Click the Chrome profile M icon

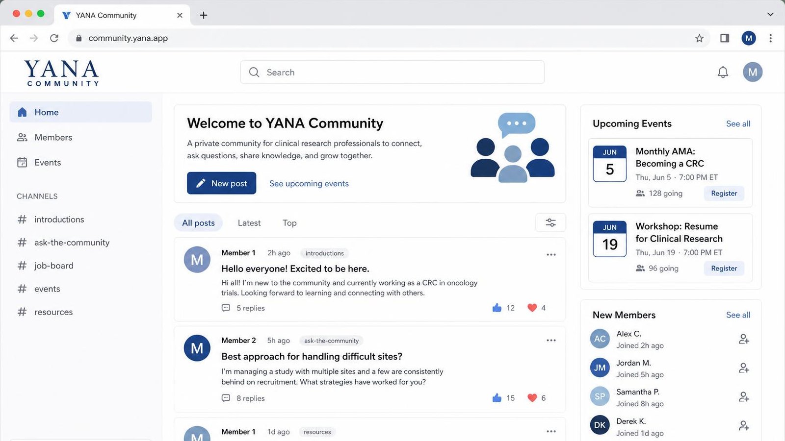[x=748, y=38]
